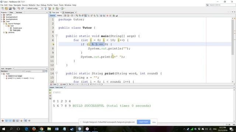Click the blue Hangouts notification button
The height and width of the screenshot is (132, 236).
click(143, 122)
